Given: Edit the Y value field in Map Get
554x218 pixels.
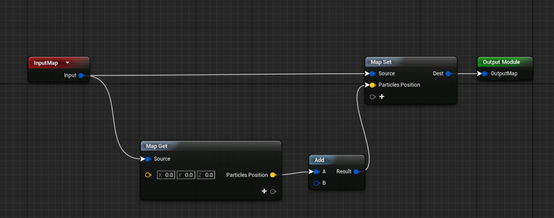Looking at the screenshot, I should pos(186,175).
